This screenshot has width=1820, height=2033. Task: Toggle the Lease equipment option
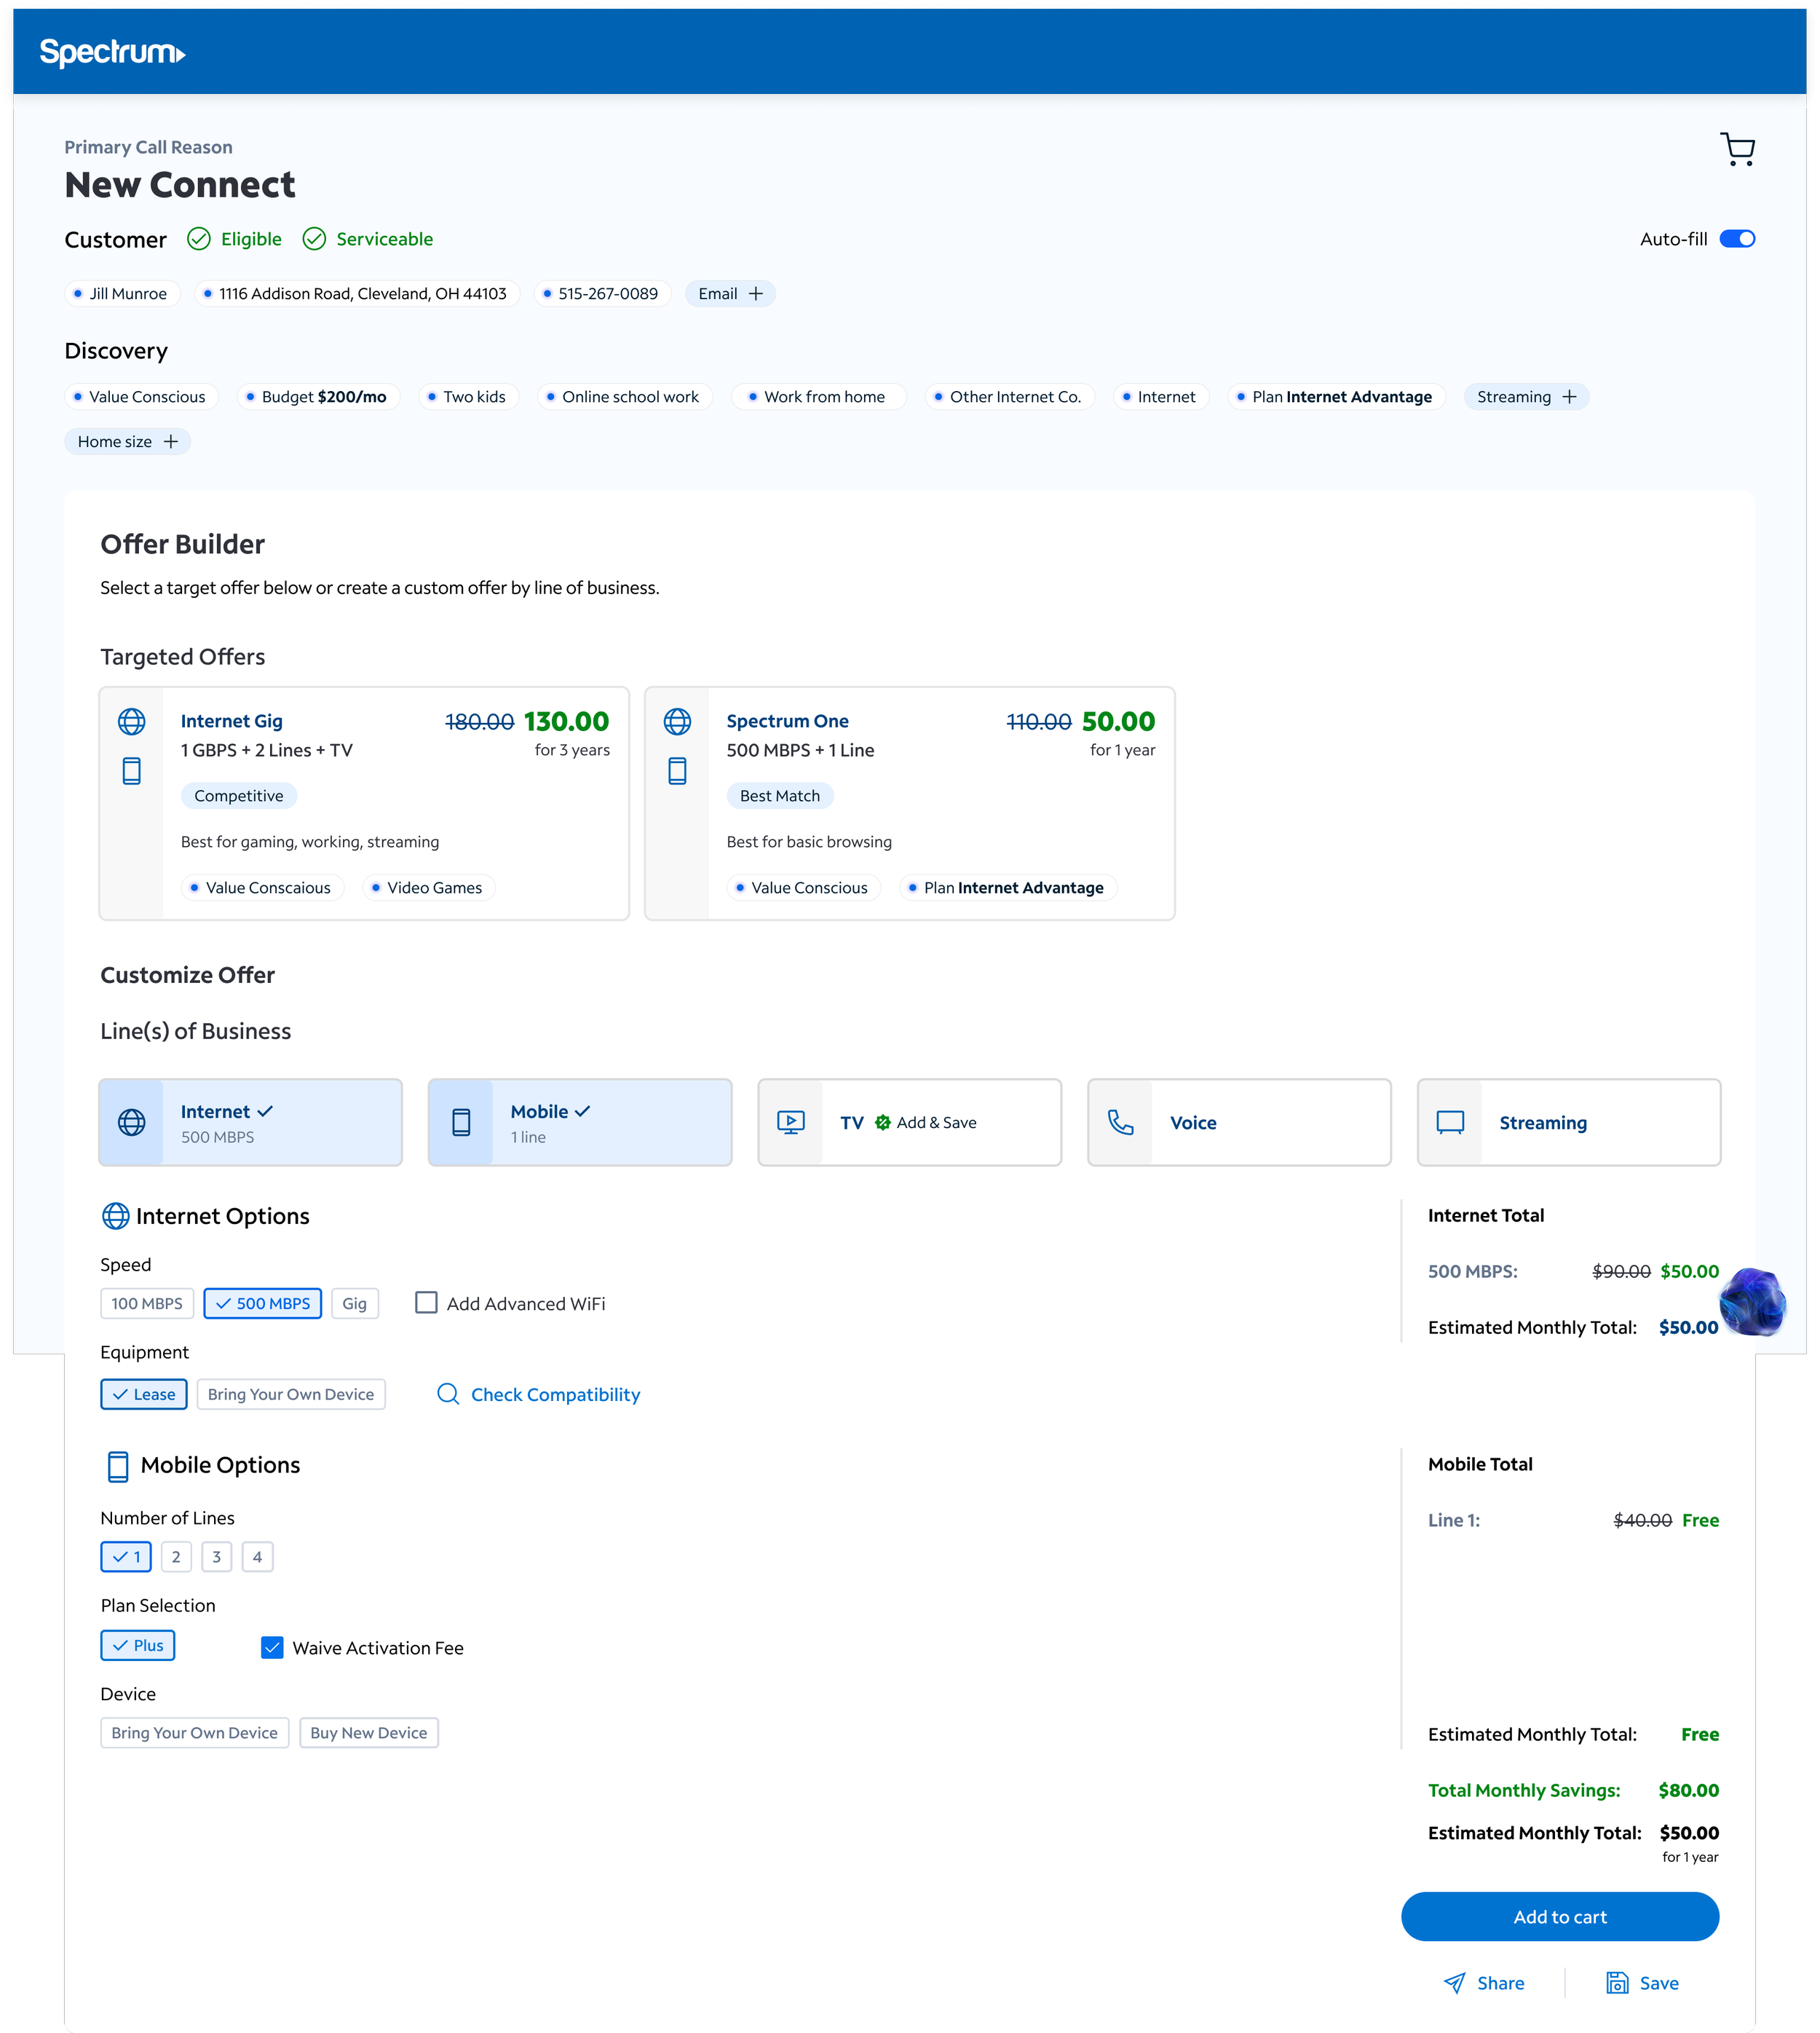point(144,1394)
